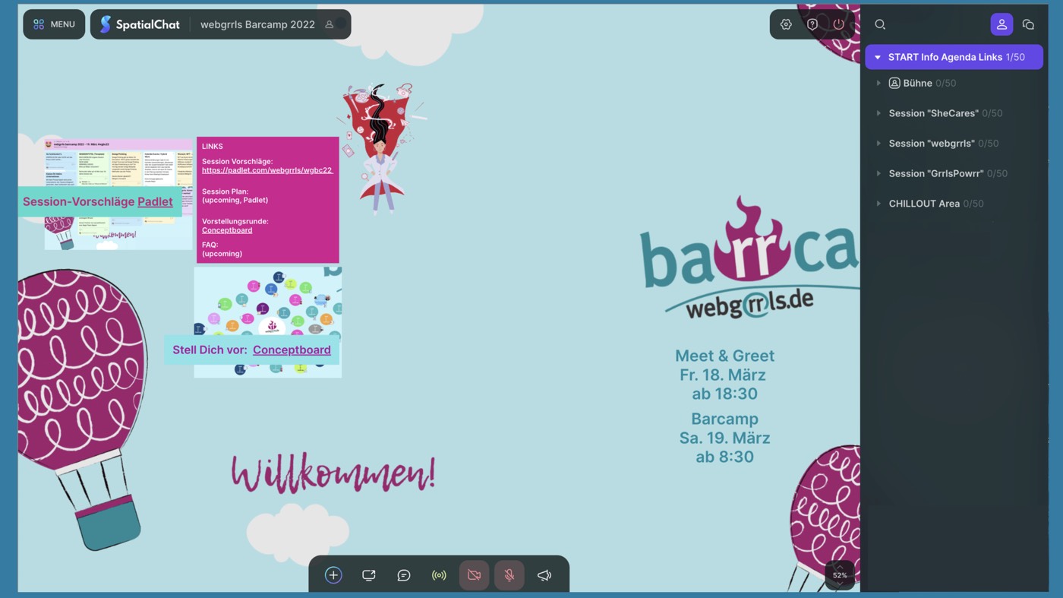1063x598 pixels.
Task: Unmute the crossed-out microphone
Action: point(509,575)
